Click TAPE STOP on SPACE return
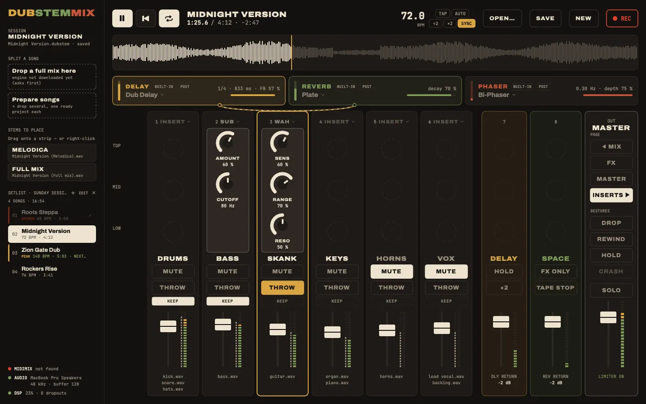646x404 pixels. [x=555, y=288]
